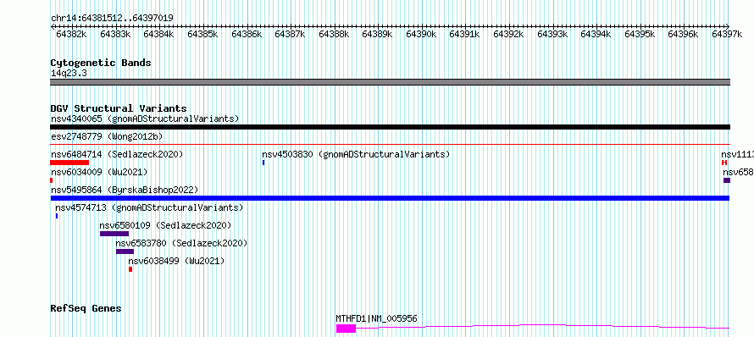Open the MTHFD1|NM_005956 gene label
Image resolution: width=754 pixels, height=337 pixels.
point(376,318)
